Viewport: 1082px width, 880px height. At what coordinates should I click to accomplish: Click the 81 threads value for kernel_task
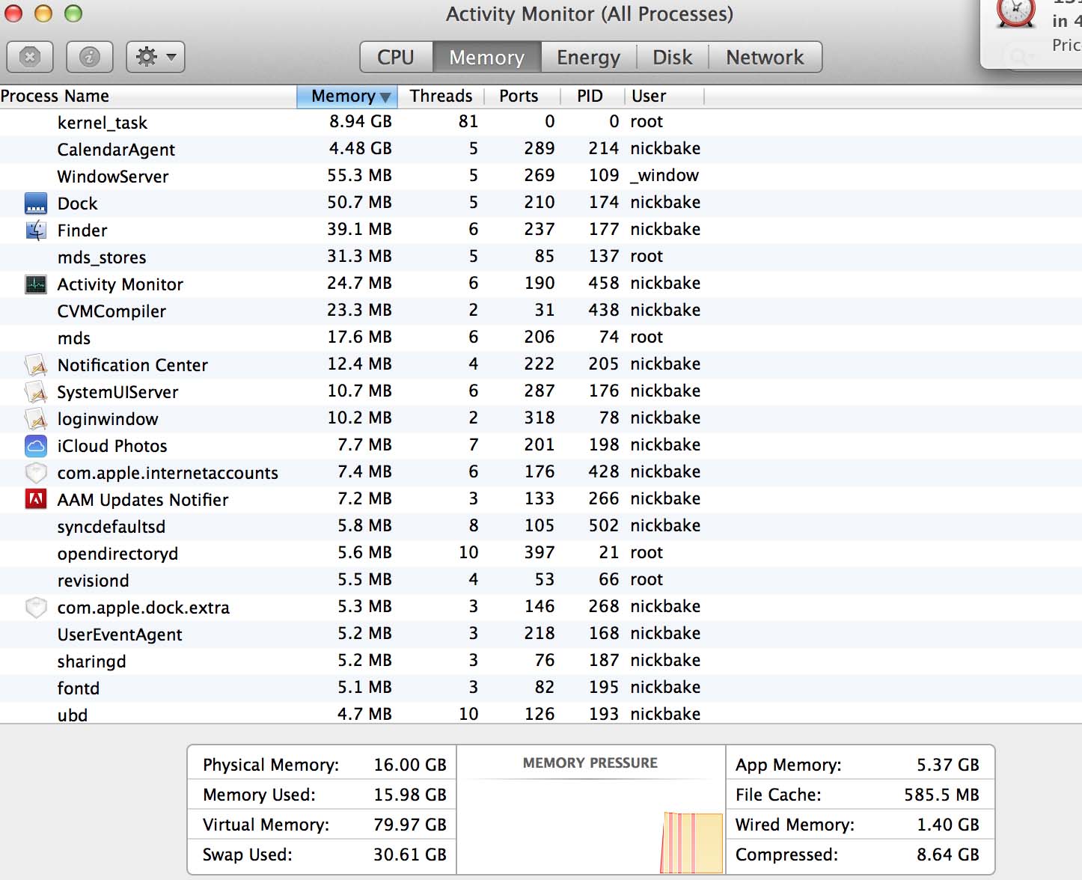[468, 121]
